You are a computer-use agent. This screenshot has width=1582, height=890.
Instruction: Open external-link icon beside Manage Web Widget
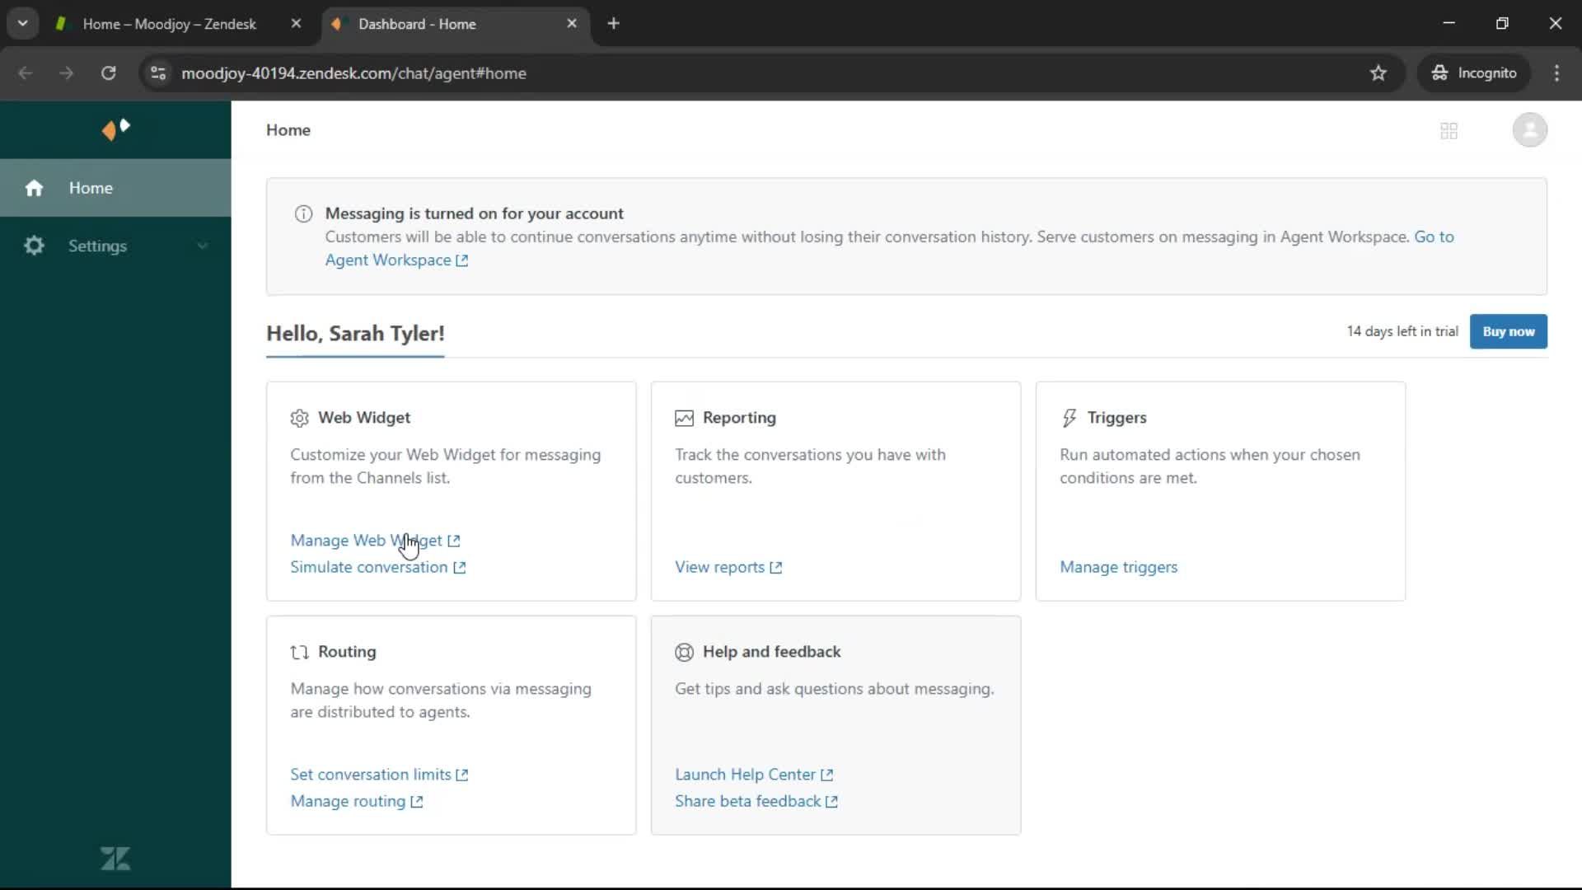(x=454, y=541)
